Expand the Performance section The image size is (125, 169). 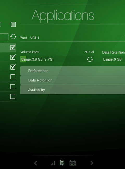[x=73, y=71]
